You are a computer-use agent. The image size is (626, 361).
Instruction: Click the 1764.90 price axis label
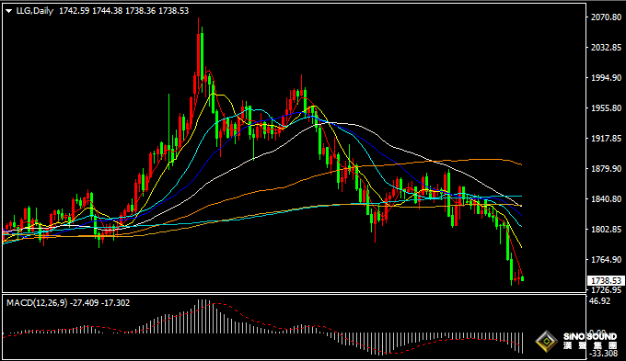coord(606,259)
